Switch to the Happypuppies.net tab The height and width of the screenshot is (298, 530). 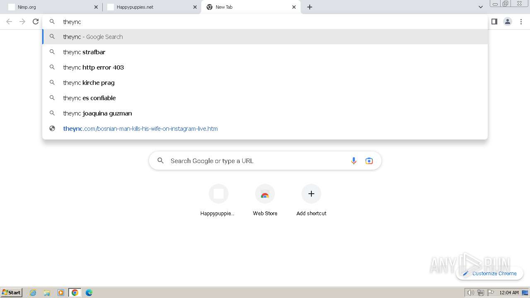(x=152, y=7)
